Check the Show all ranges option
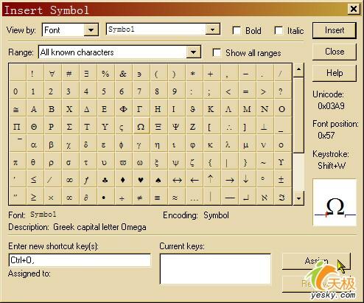 click(x=217, y=52)
